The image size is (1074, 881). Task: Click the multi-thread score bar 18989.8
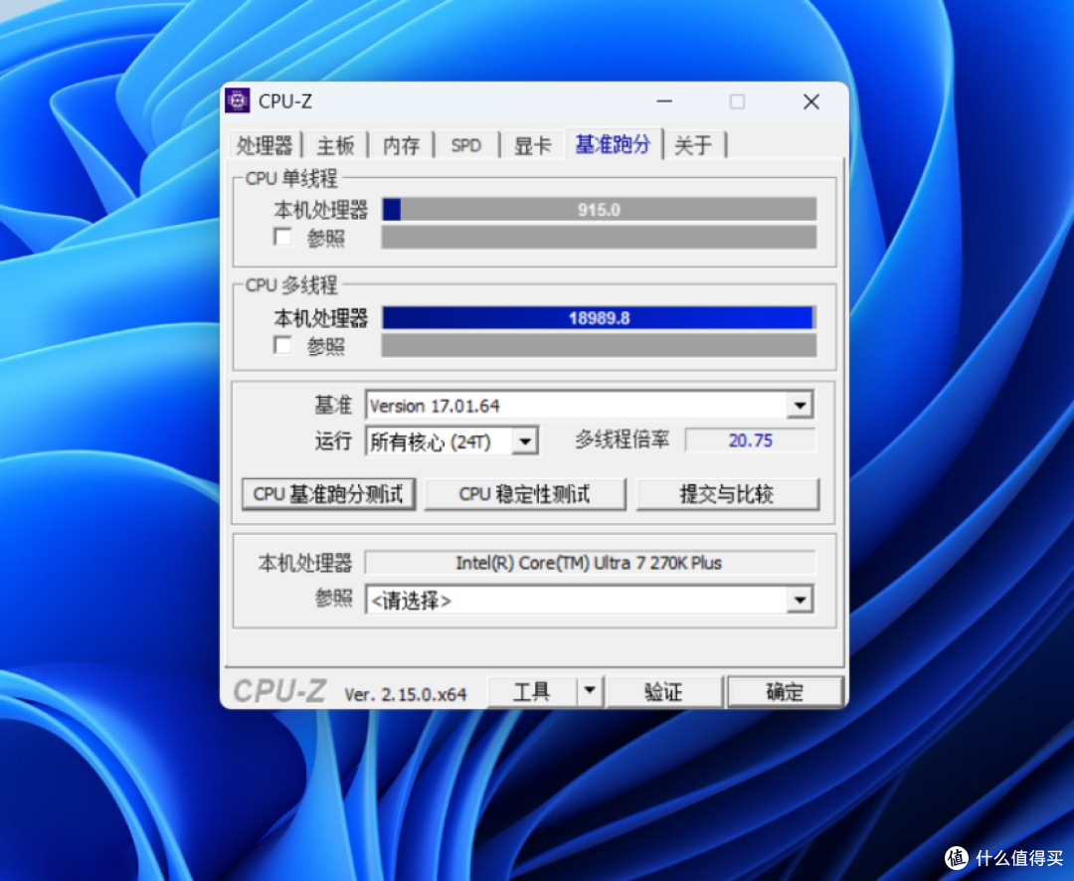tap(600, 318)
